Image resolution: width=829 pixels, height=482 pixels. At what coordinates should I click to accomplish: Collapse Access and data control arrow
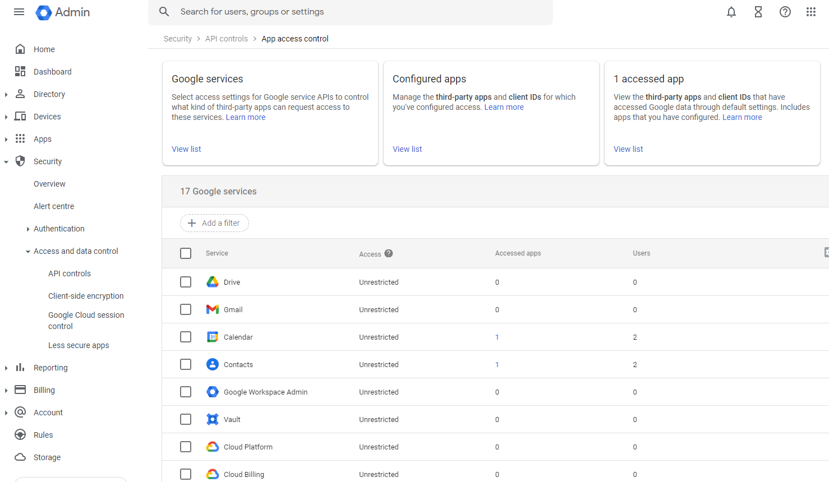pos(28,252)
